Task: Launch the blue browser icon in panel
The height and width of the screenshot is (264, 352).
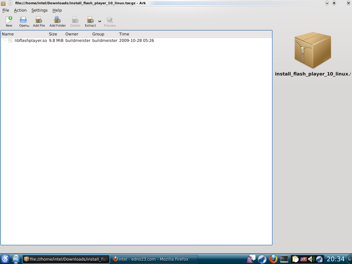Action: click(x=262, y=259)
